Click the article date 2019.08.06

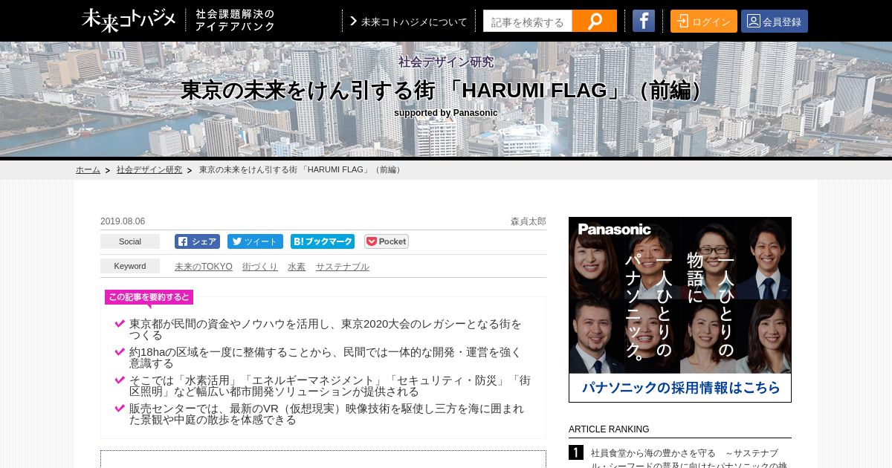pyautogui.click(x=123, y=221)
